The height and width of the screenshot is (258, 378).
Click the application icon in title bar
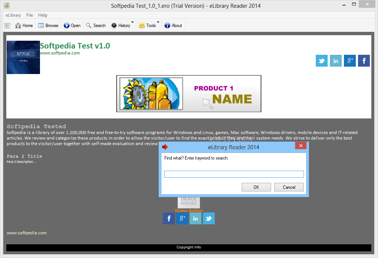tap(7, 5)
